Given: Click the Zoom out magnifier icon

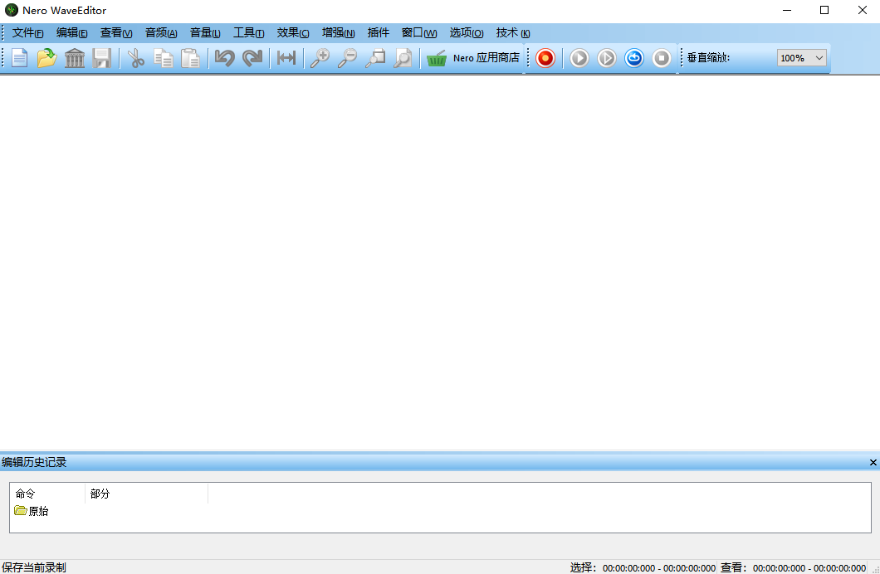Looking at the screenshot, I should (347, 58).
